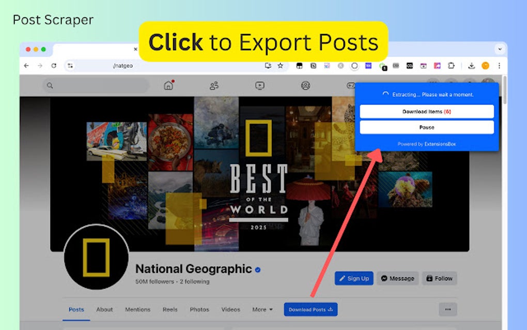The height and width of the screenshot is (330, 527).
Task: Switch to the Photos tab
Action: click(199, 309)
